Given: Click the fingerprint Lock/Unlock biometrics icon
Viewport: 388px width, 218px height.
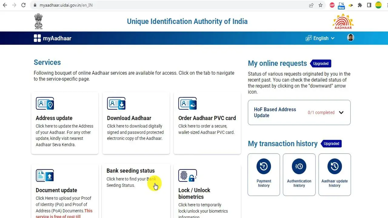Looking at the screenshot, I should [x=187, y=176].
